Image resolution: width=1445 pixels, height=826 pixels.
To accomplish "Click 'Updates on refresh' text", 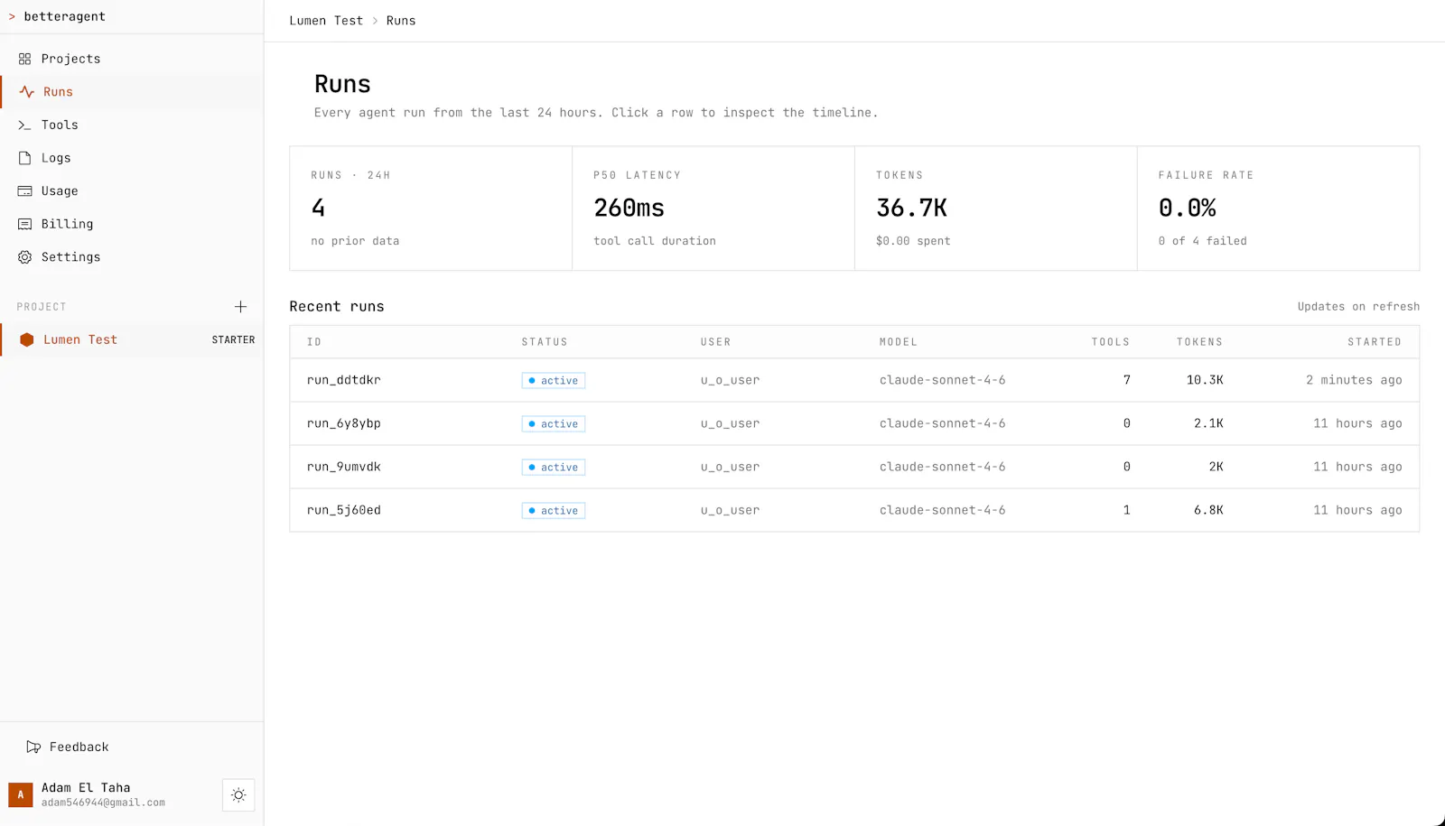I will (1358, 307).
